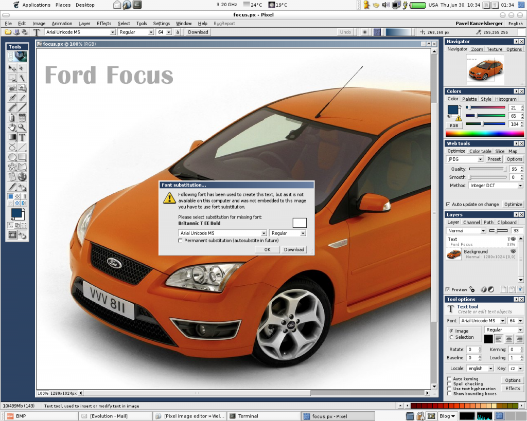Click Optimize button in Web tools
527x421 pixels.
(513, 204)
